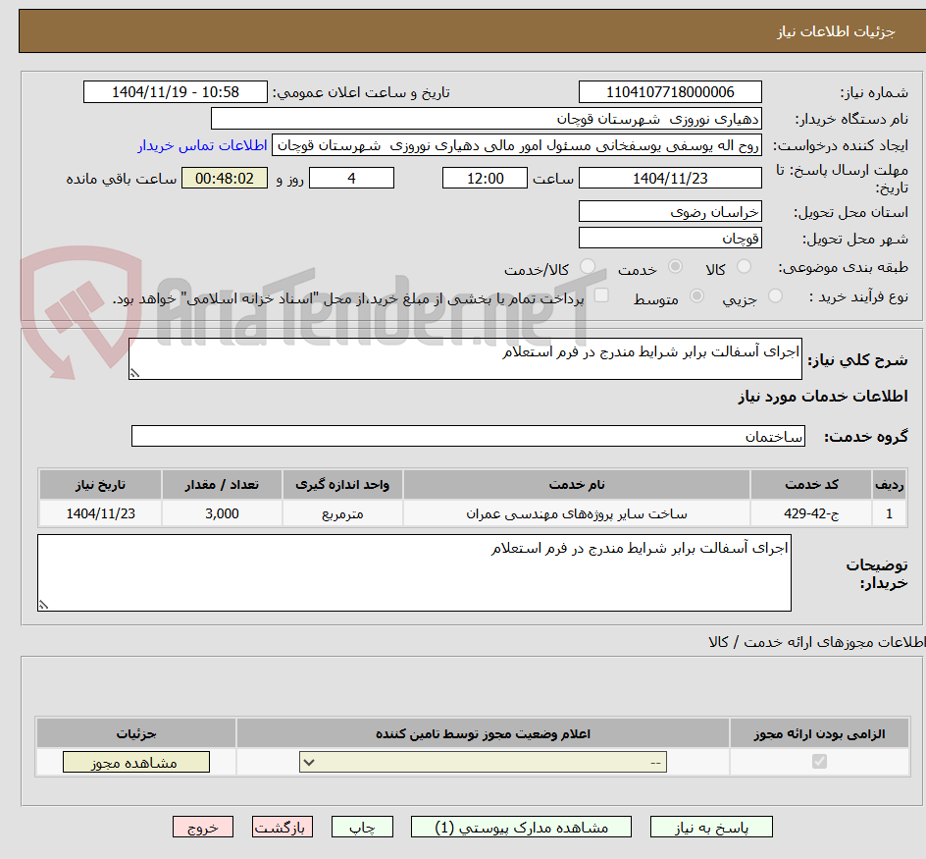Click the remaining days field showing 4
This screenshot has width=926, height=859.
pyautogui.click(x=351, y=178)
